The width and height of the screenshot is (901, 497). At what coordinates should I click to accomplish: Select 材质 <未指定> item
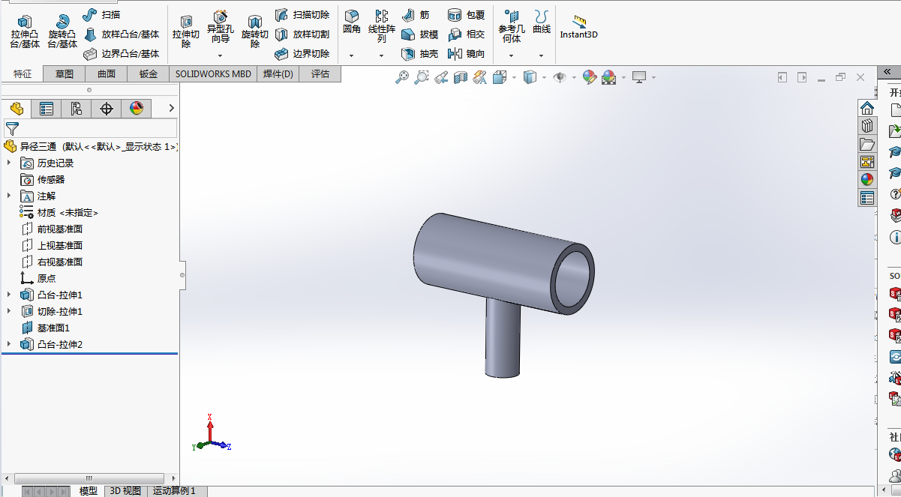[59, 212]
